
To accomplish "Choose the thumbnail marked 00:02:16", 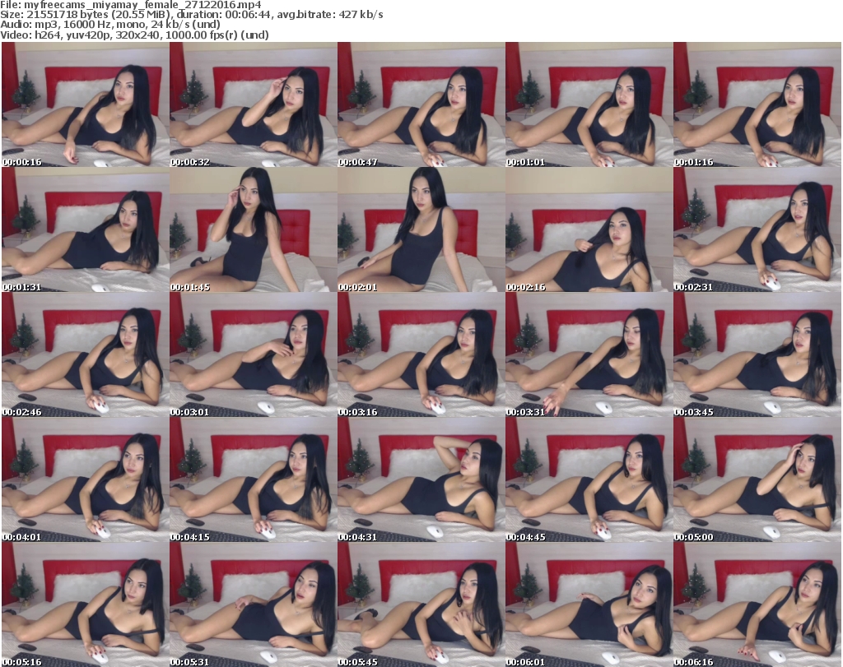I will tap(589, 229).
